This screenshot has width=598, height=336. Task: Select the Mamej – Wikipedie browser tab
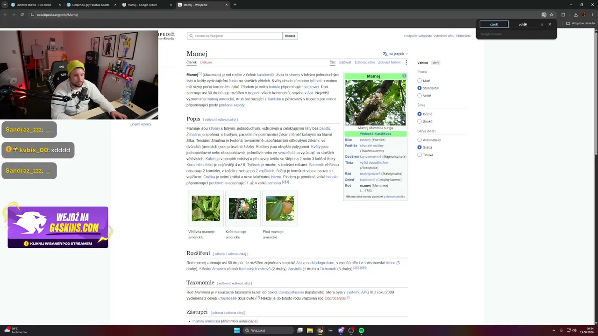(203, 5)
